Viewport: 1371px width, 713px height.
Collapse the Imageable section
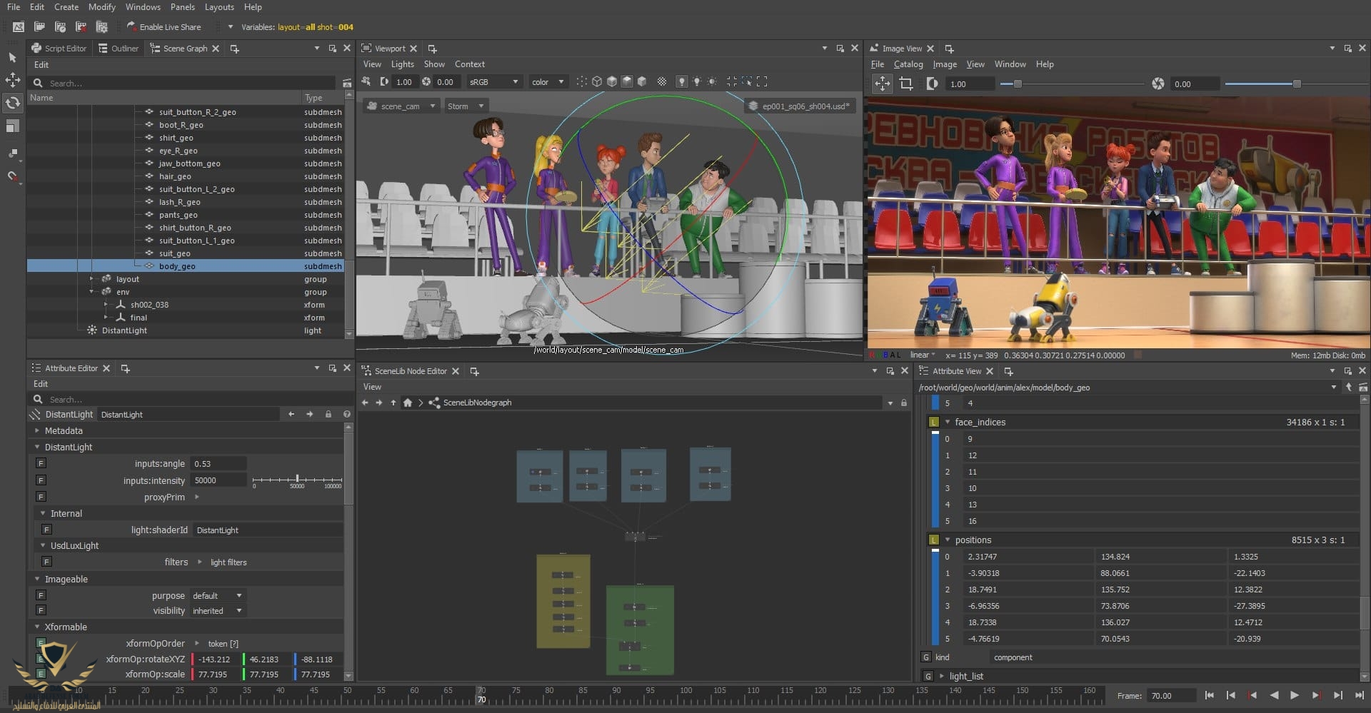click(x=37, y=580)
